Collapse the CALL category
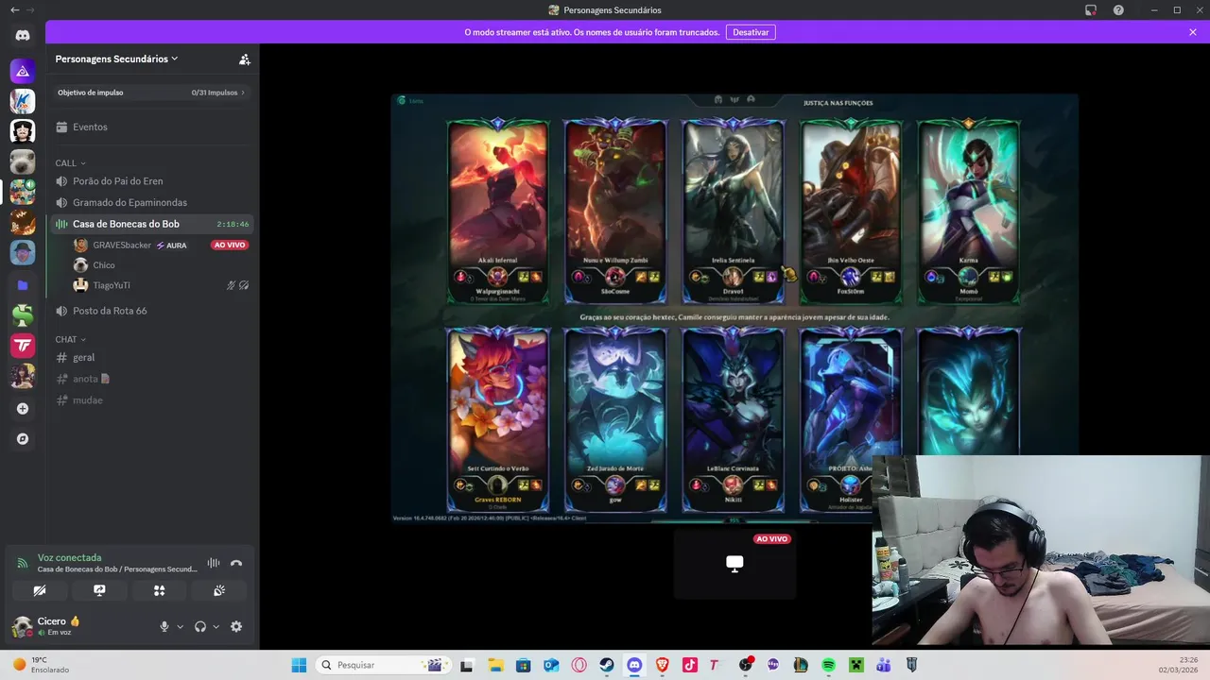 coord(71,163)
